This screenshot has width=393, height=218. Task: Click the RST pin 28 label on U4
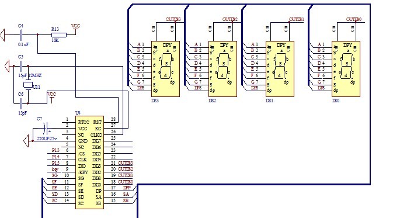tap(98, 122)
